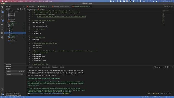Toggle Preserve Case in Replace field
174x98 pixels.
pyautogui.click(x=22, y=74)
